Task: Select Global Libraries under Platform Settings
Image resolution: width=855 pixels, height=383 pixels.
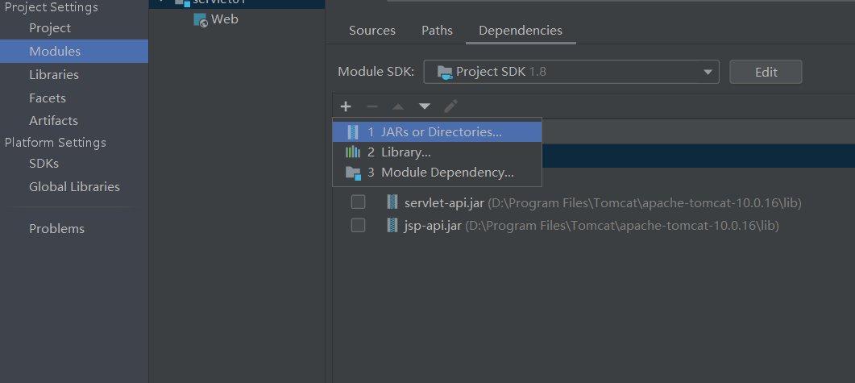Action: click(74, 187)
